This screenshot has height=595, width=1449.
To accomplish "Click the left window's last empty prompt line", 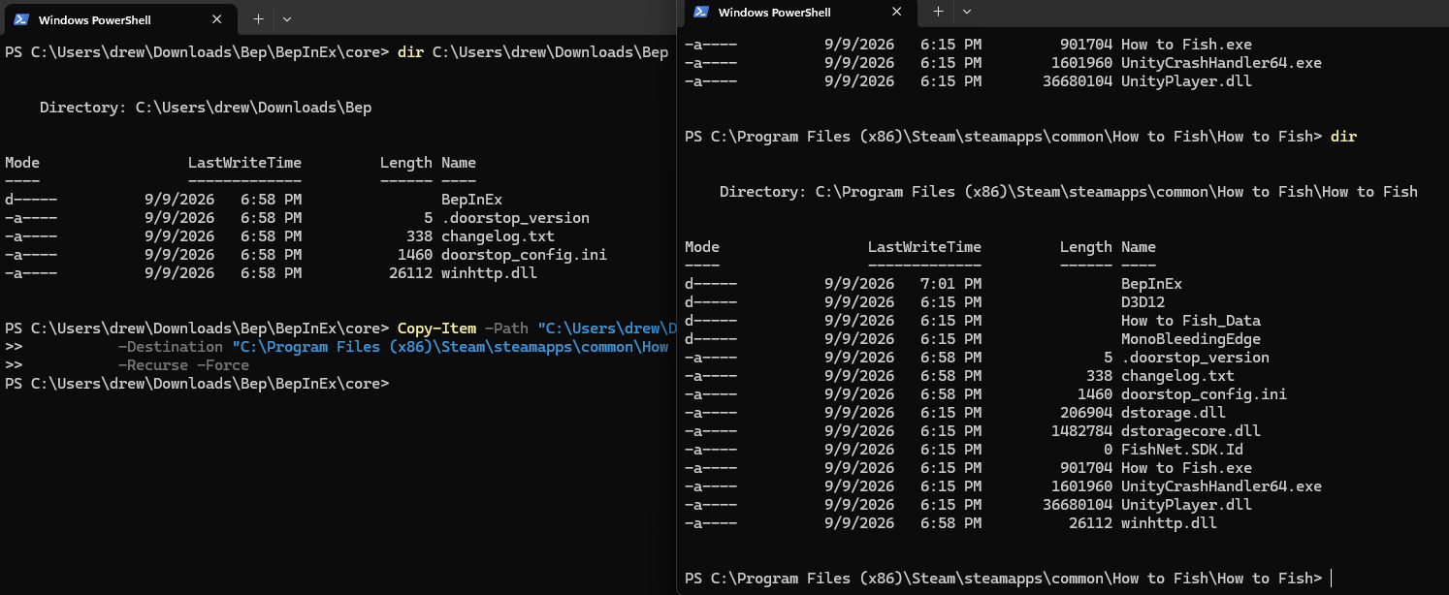I will (x=197, y=384).
